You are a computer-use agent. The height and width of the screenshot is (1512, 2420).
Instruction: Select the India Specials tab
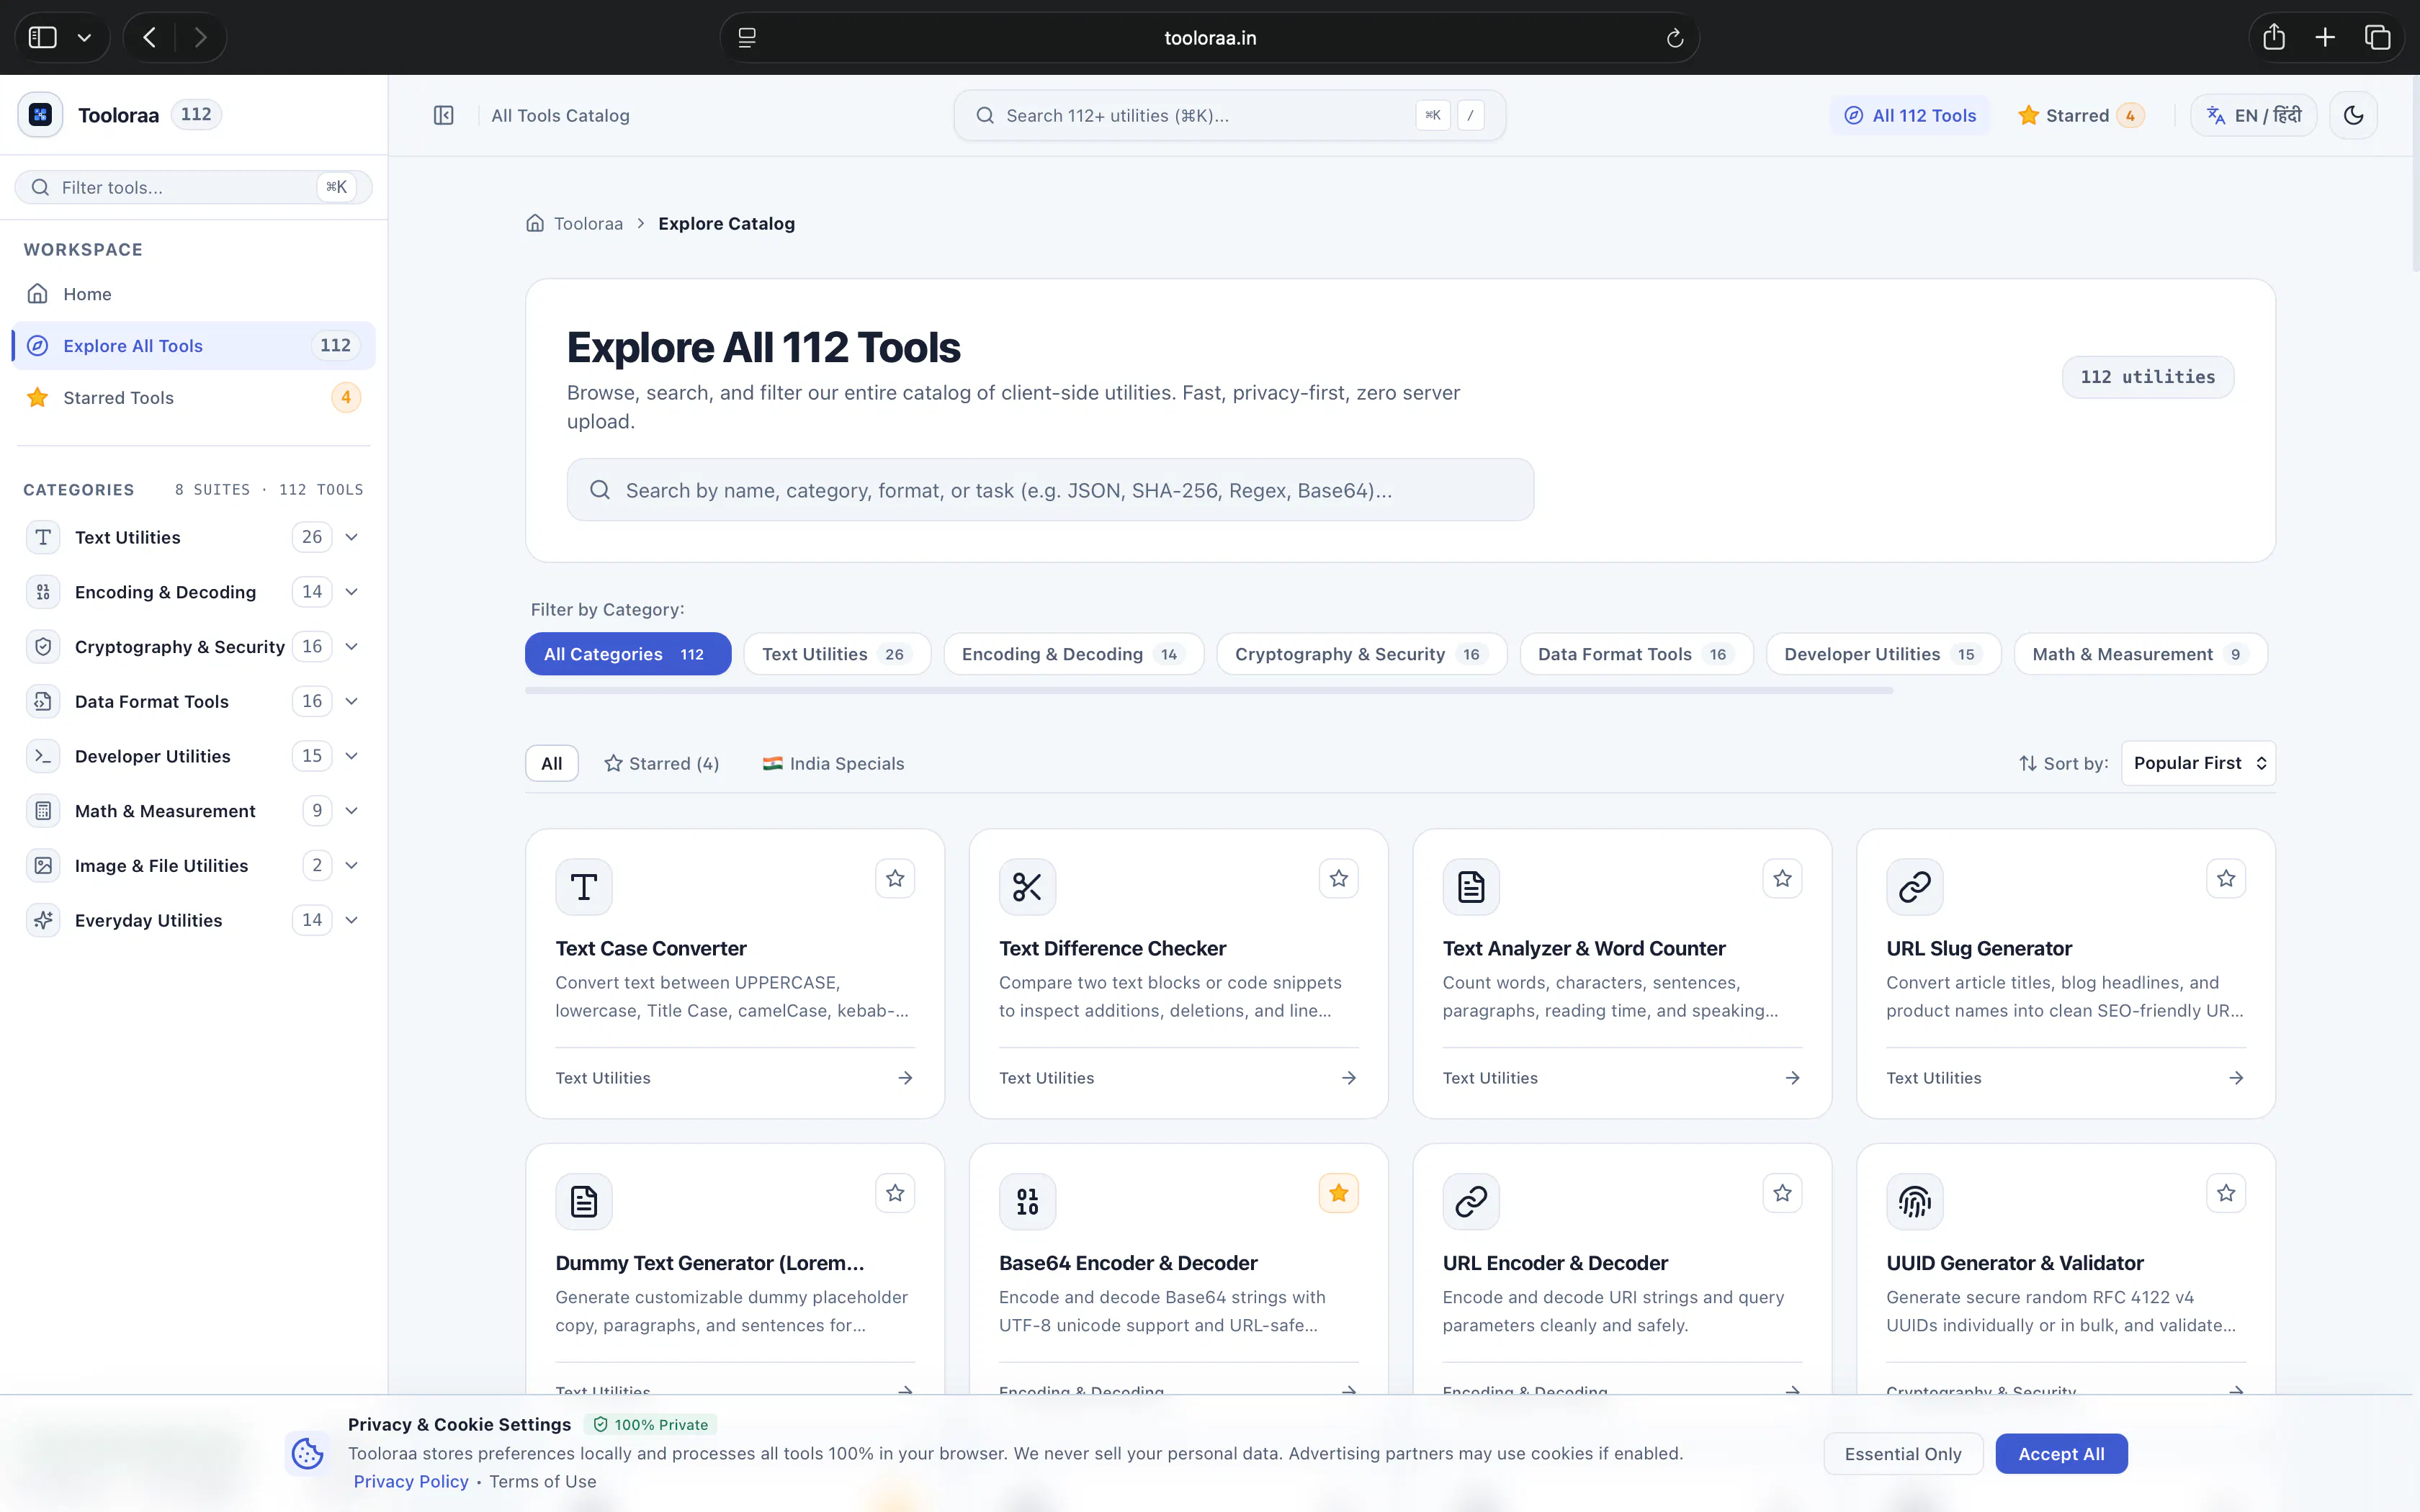pos(833,764)
